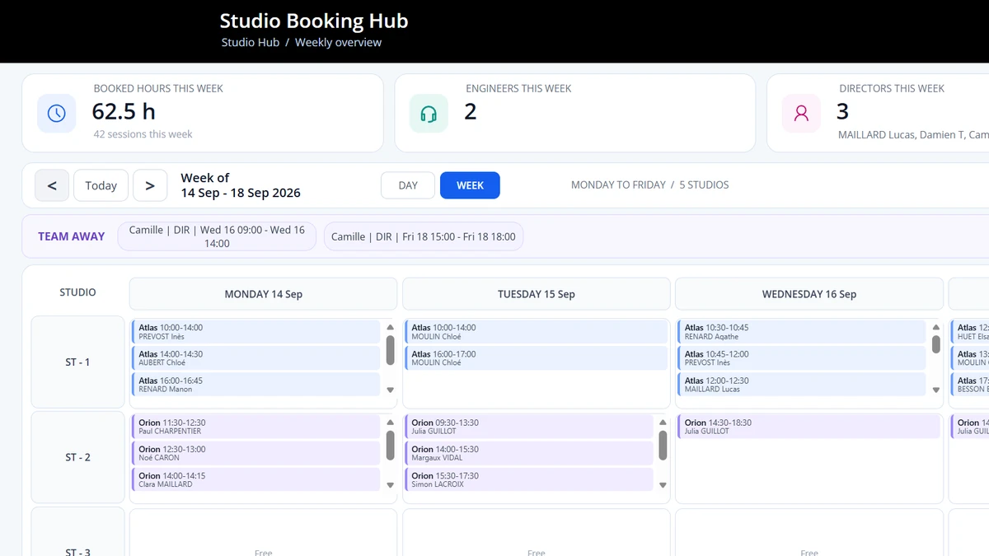Click the 62.5 h booked hours value
This screenshot has width=989, height=556.
click(x=124, y=111)
